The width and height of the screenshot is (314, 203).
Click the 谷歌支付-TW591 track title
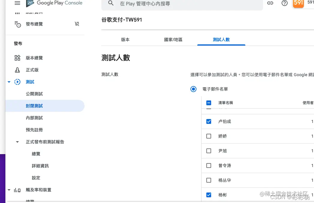tap(122, 20)
